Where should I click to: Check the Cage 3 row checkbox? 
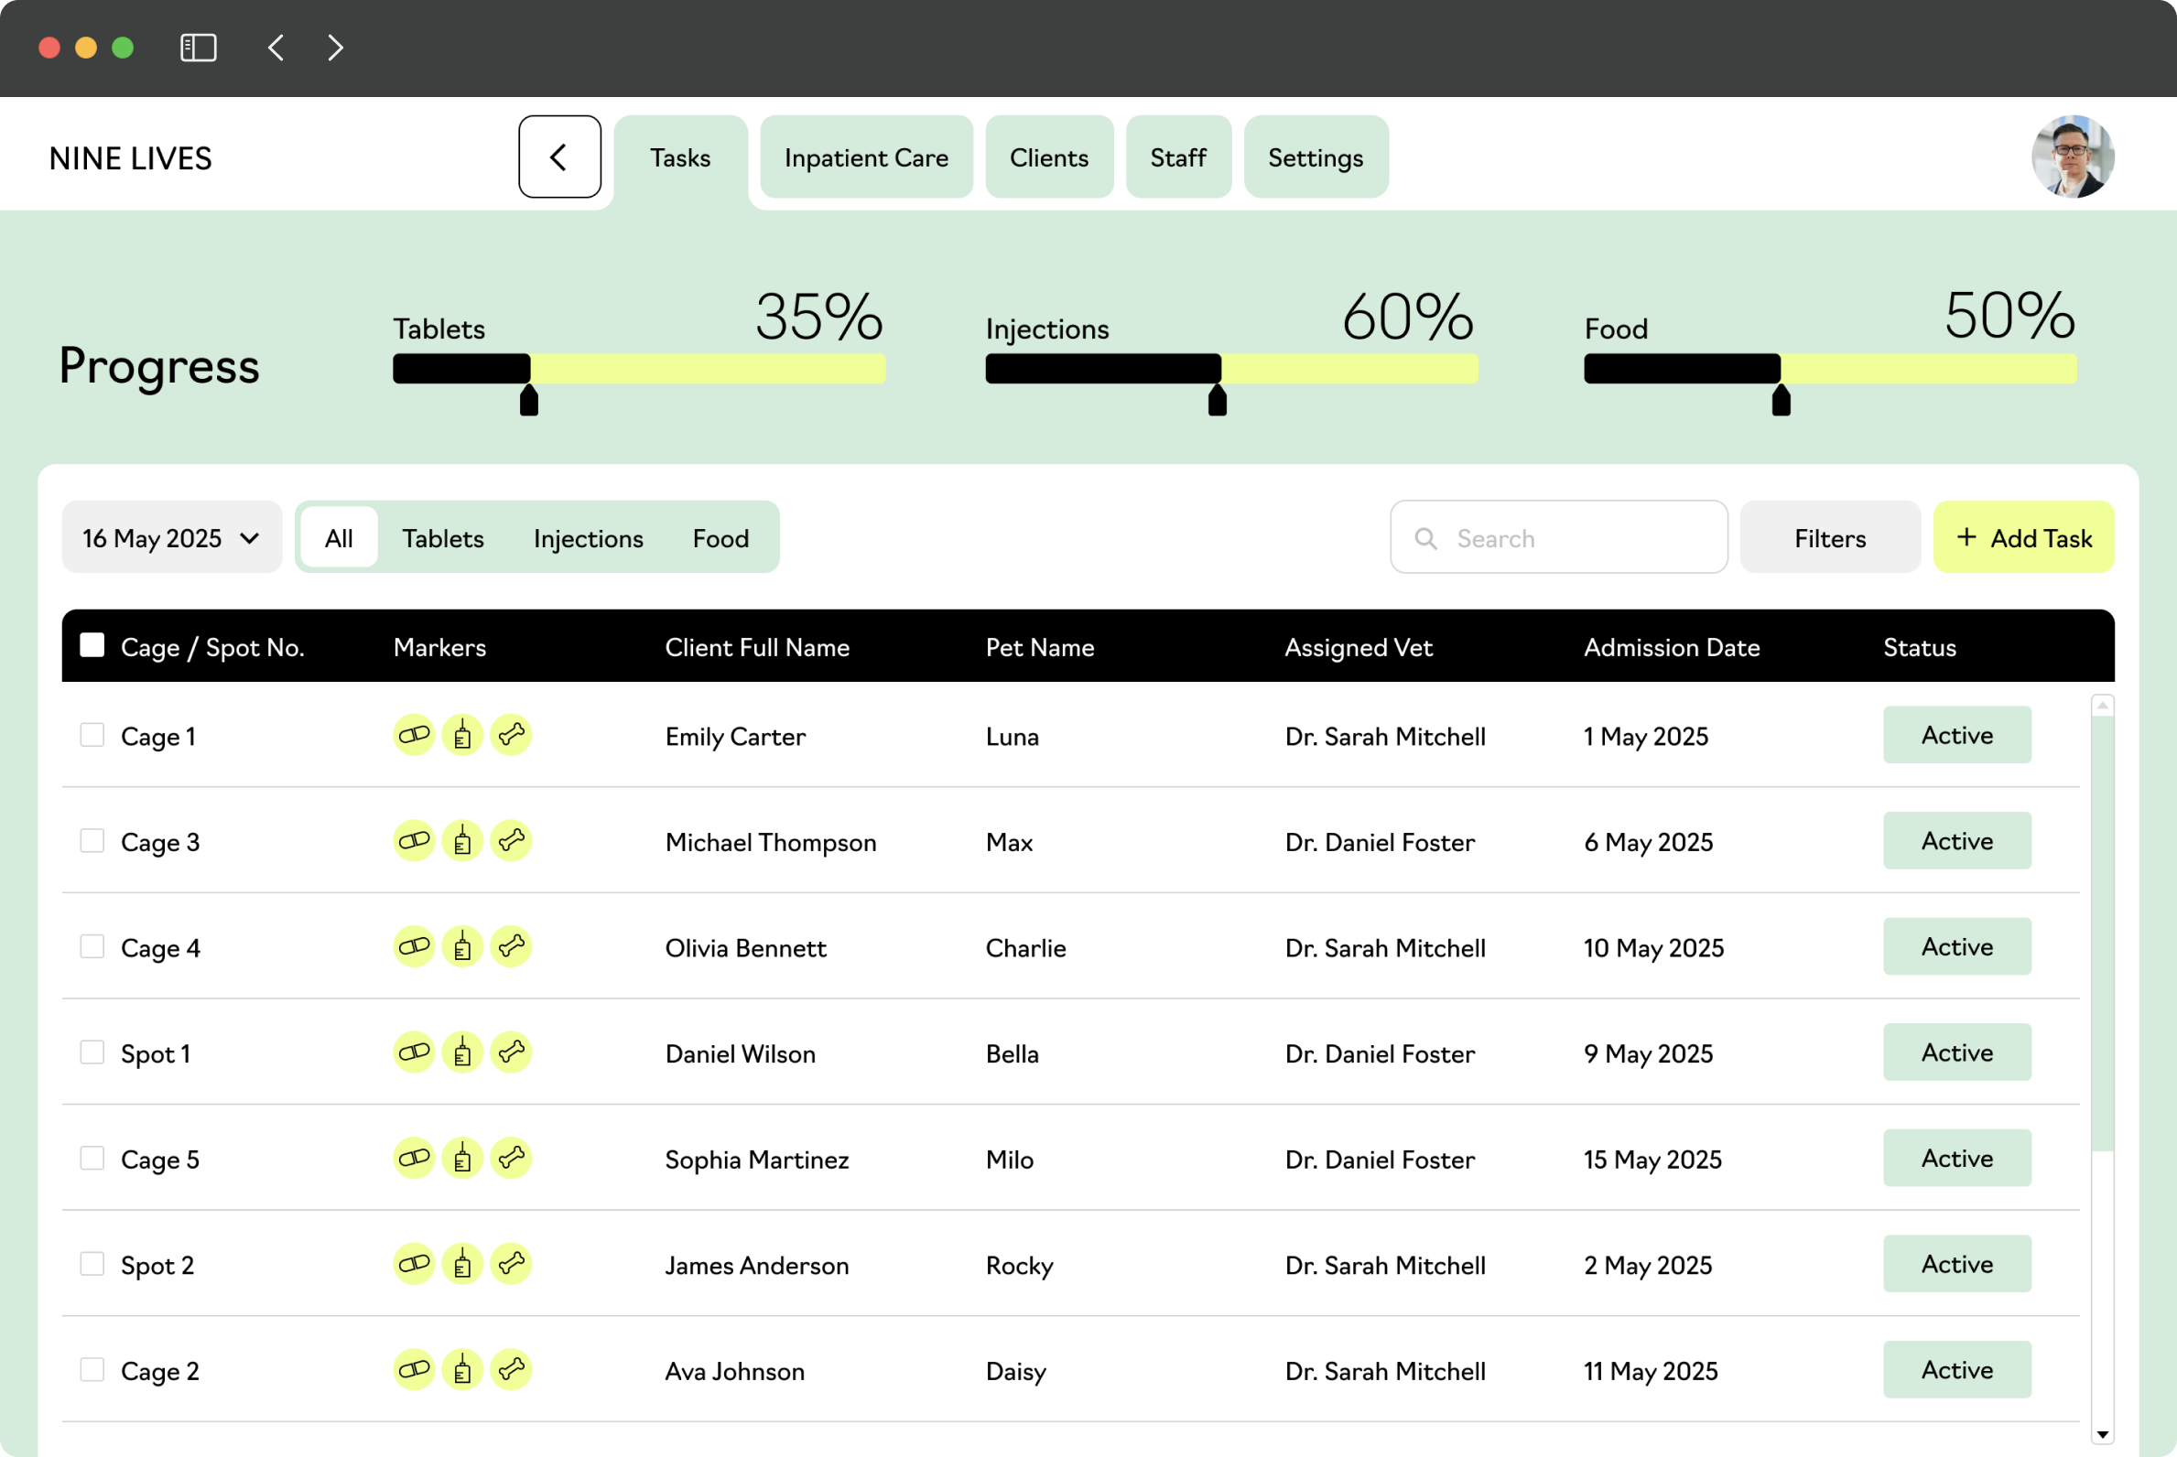92,841
